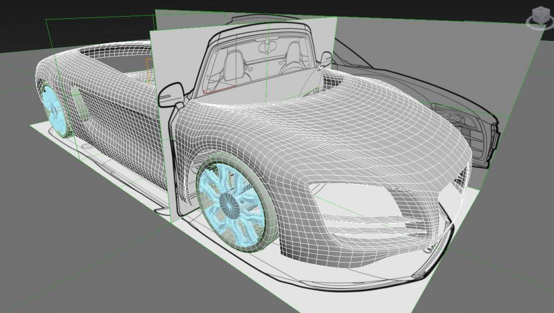Click the ViewCube navigation cube
The width and height of the screenshot is (554, 313).
click(540, 14)
